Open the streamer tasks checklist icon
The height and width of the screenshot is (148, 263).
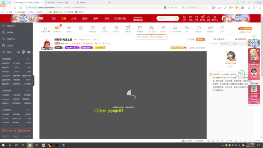(x=128, y=28)
